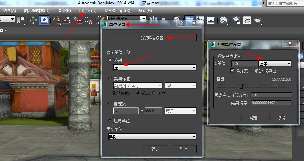The height and width of the screenshot is (161, 304).
Task: Click the 1 单位 value field 1.0
Action: (245, 64)
